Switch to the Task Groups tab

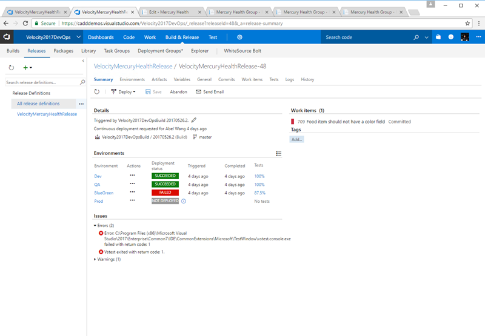pyautogui.click(x=116, y=51)
